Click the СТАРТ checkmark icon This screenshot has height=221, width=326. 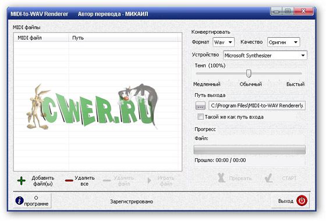pyautogui.click(x=268, y=178)
